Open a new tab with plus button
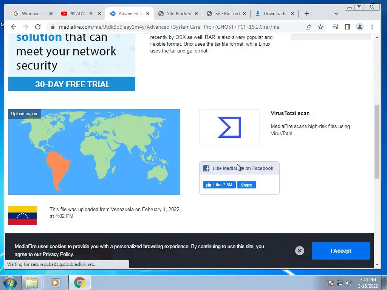 coord(307,14)
